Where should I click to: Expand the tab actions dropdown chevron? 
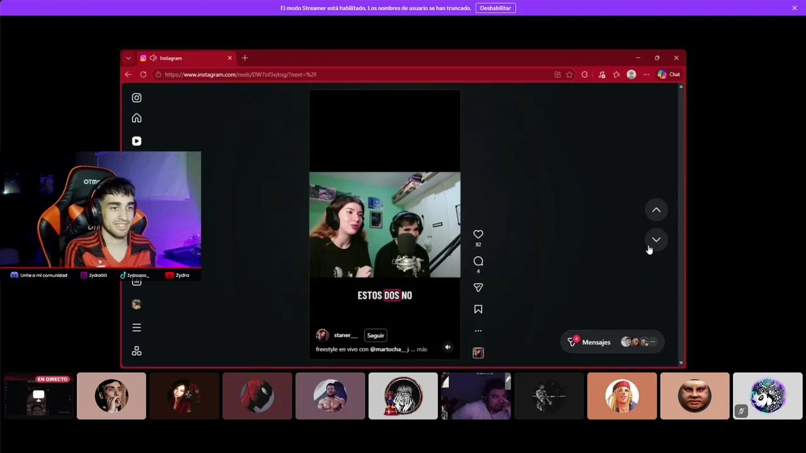pyautogui.click(x=128, y=58)
